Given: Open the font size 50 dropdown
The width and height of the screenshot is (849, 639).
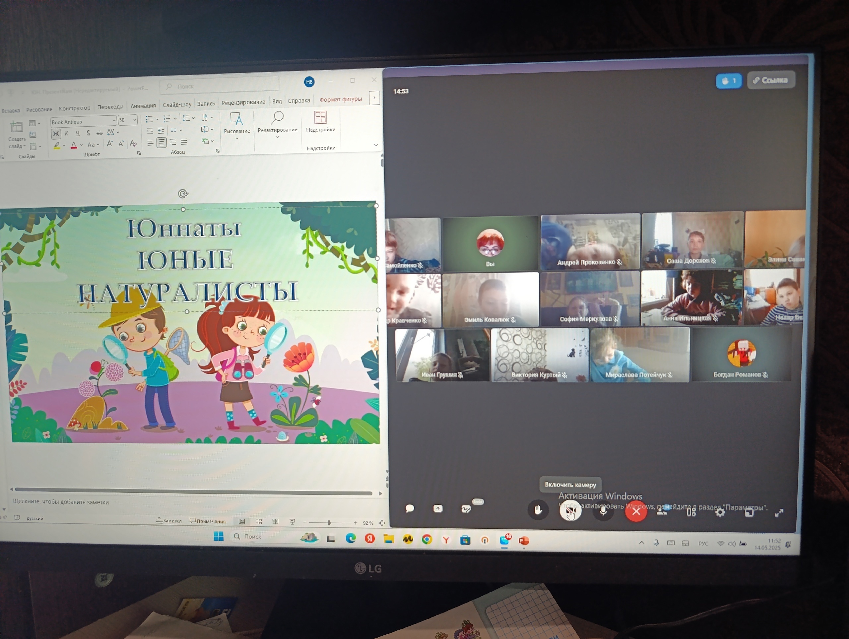Looking at the screenshot, I should 135,120.
